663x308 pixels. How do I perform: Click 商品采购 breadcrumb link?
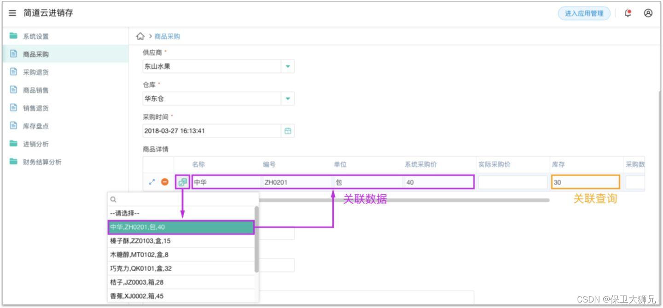(167, 36)
